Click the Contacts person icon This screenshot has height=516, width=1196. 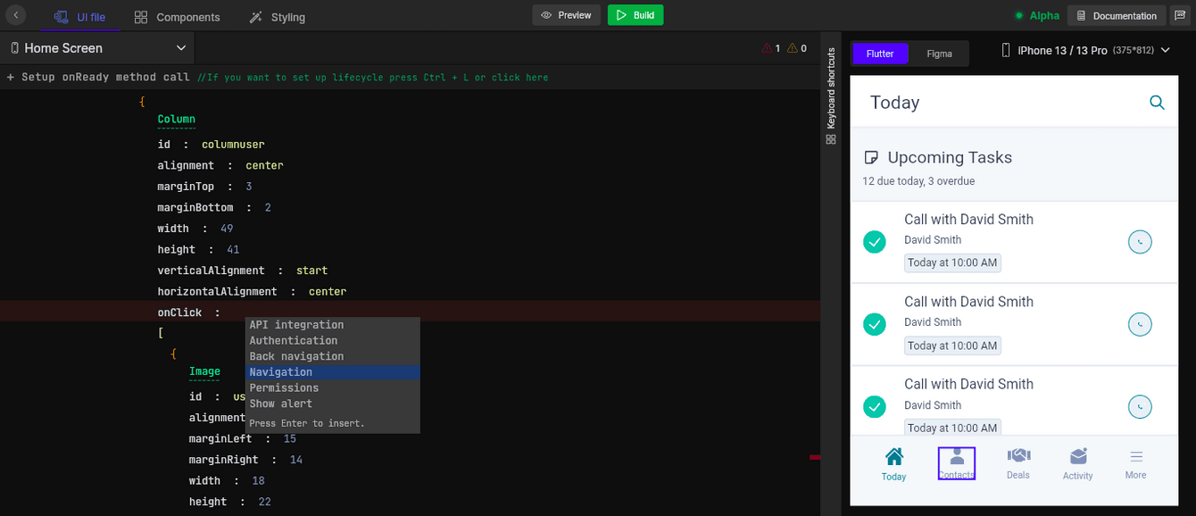[x=956, y=457]
